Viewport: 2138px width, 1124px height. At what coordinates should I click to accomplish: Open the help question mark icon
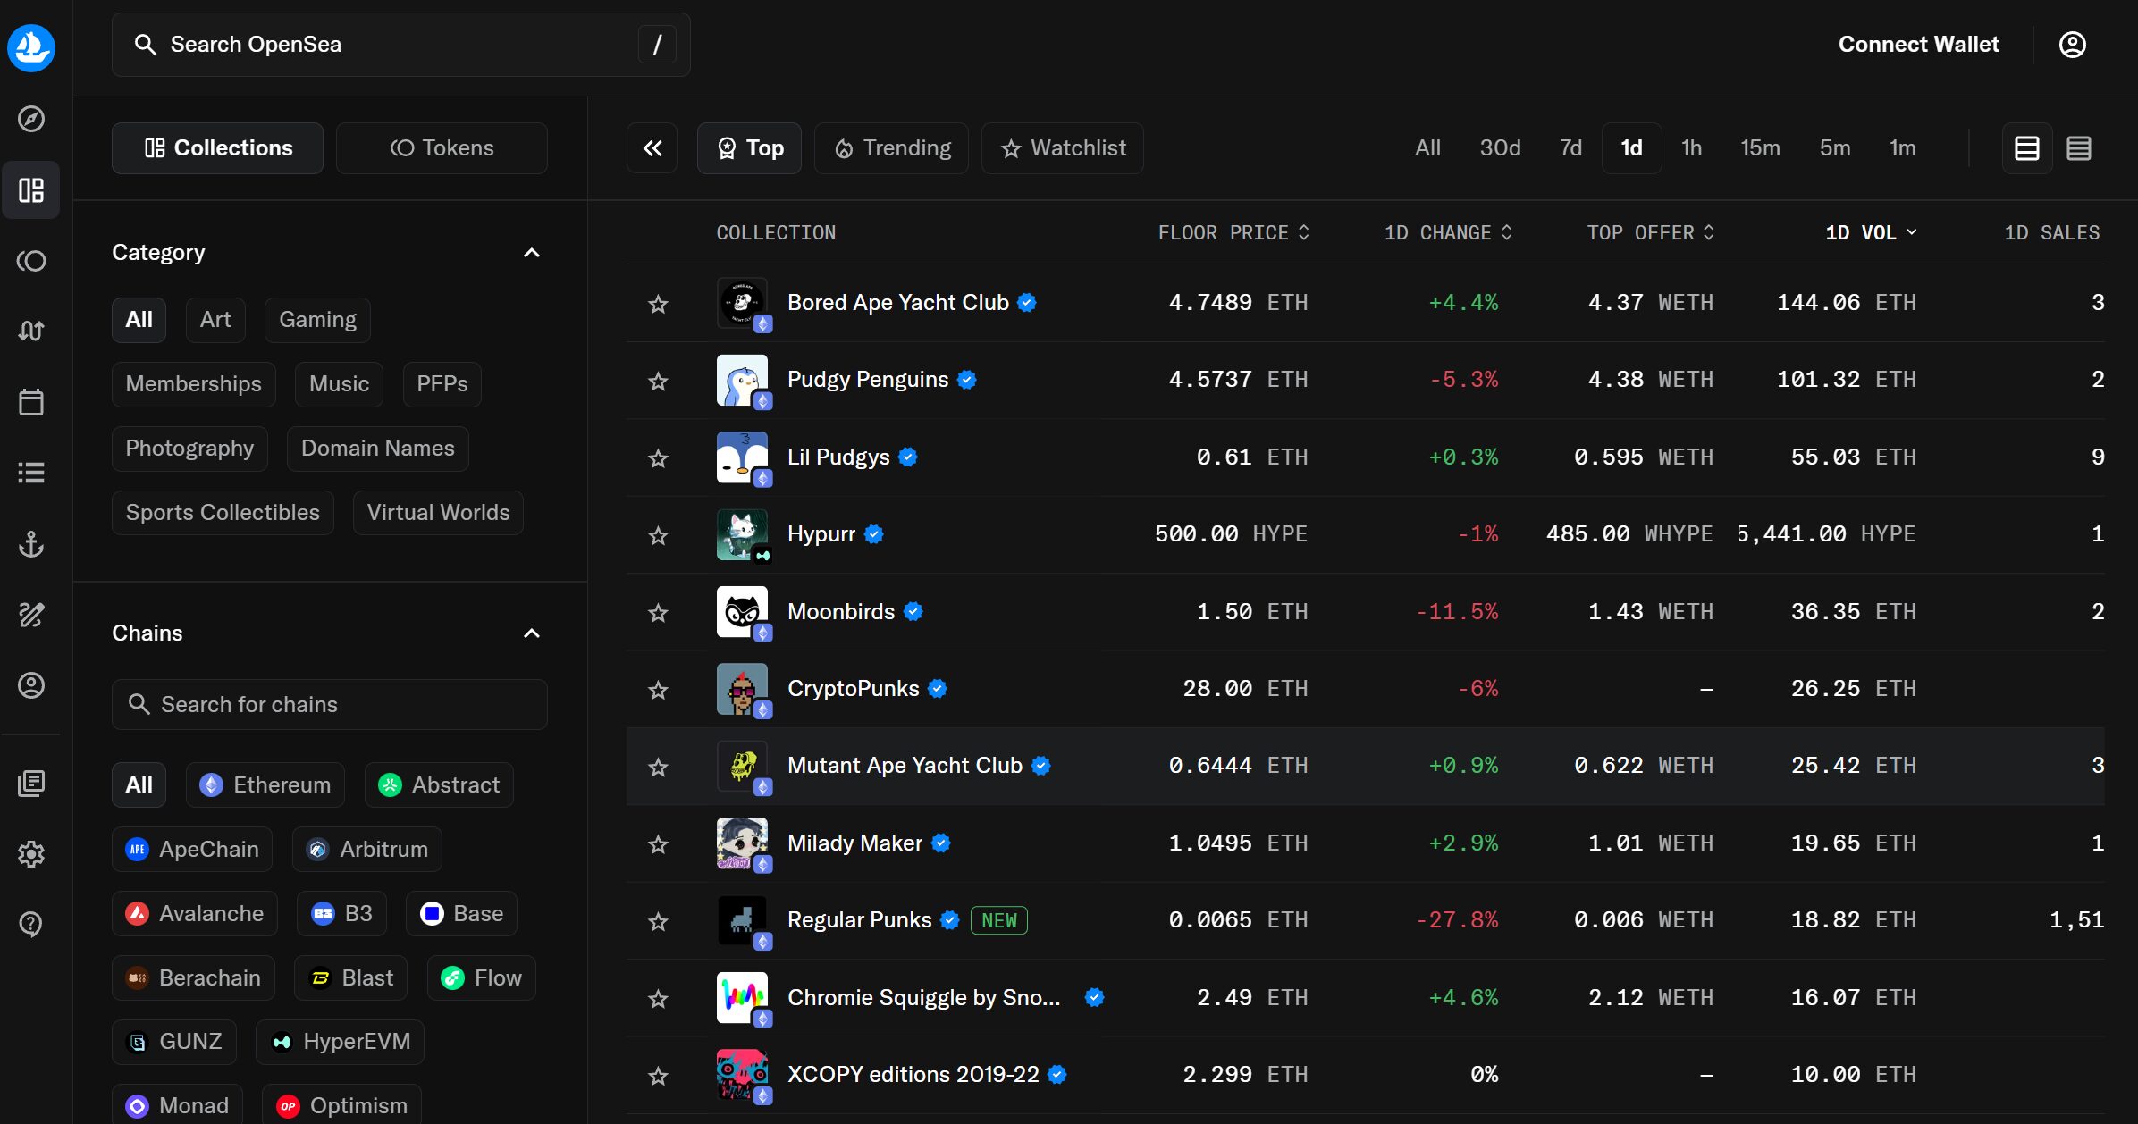point(31,924)
